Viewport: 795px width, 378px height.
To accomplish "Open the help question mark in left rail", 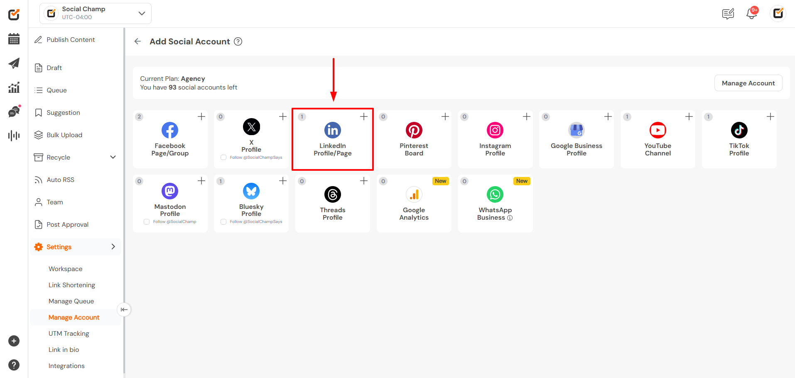I will tap(14, 365).
